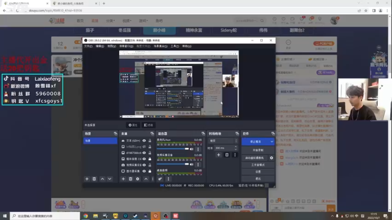Pop out the 场景 dock panel
392x220 pixels.
(115, 133)
